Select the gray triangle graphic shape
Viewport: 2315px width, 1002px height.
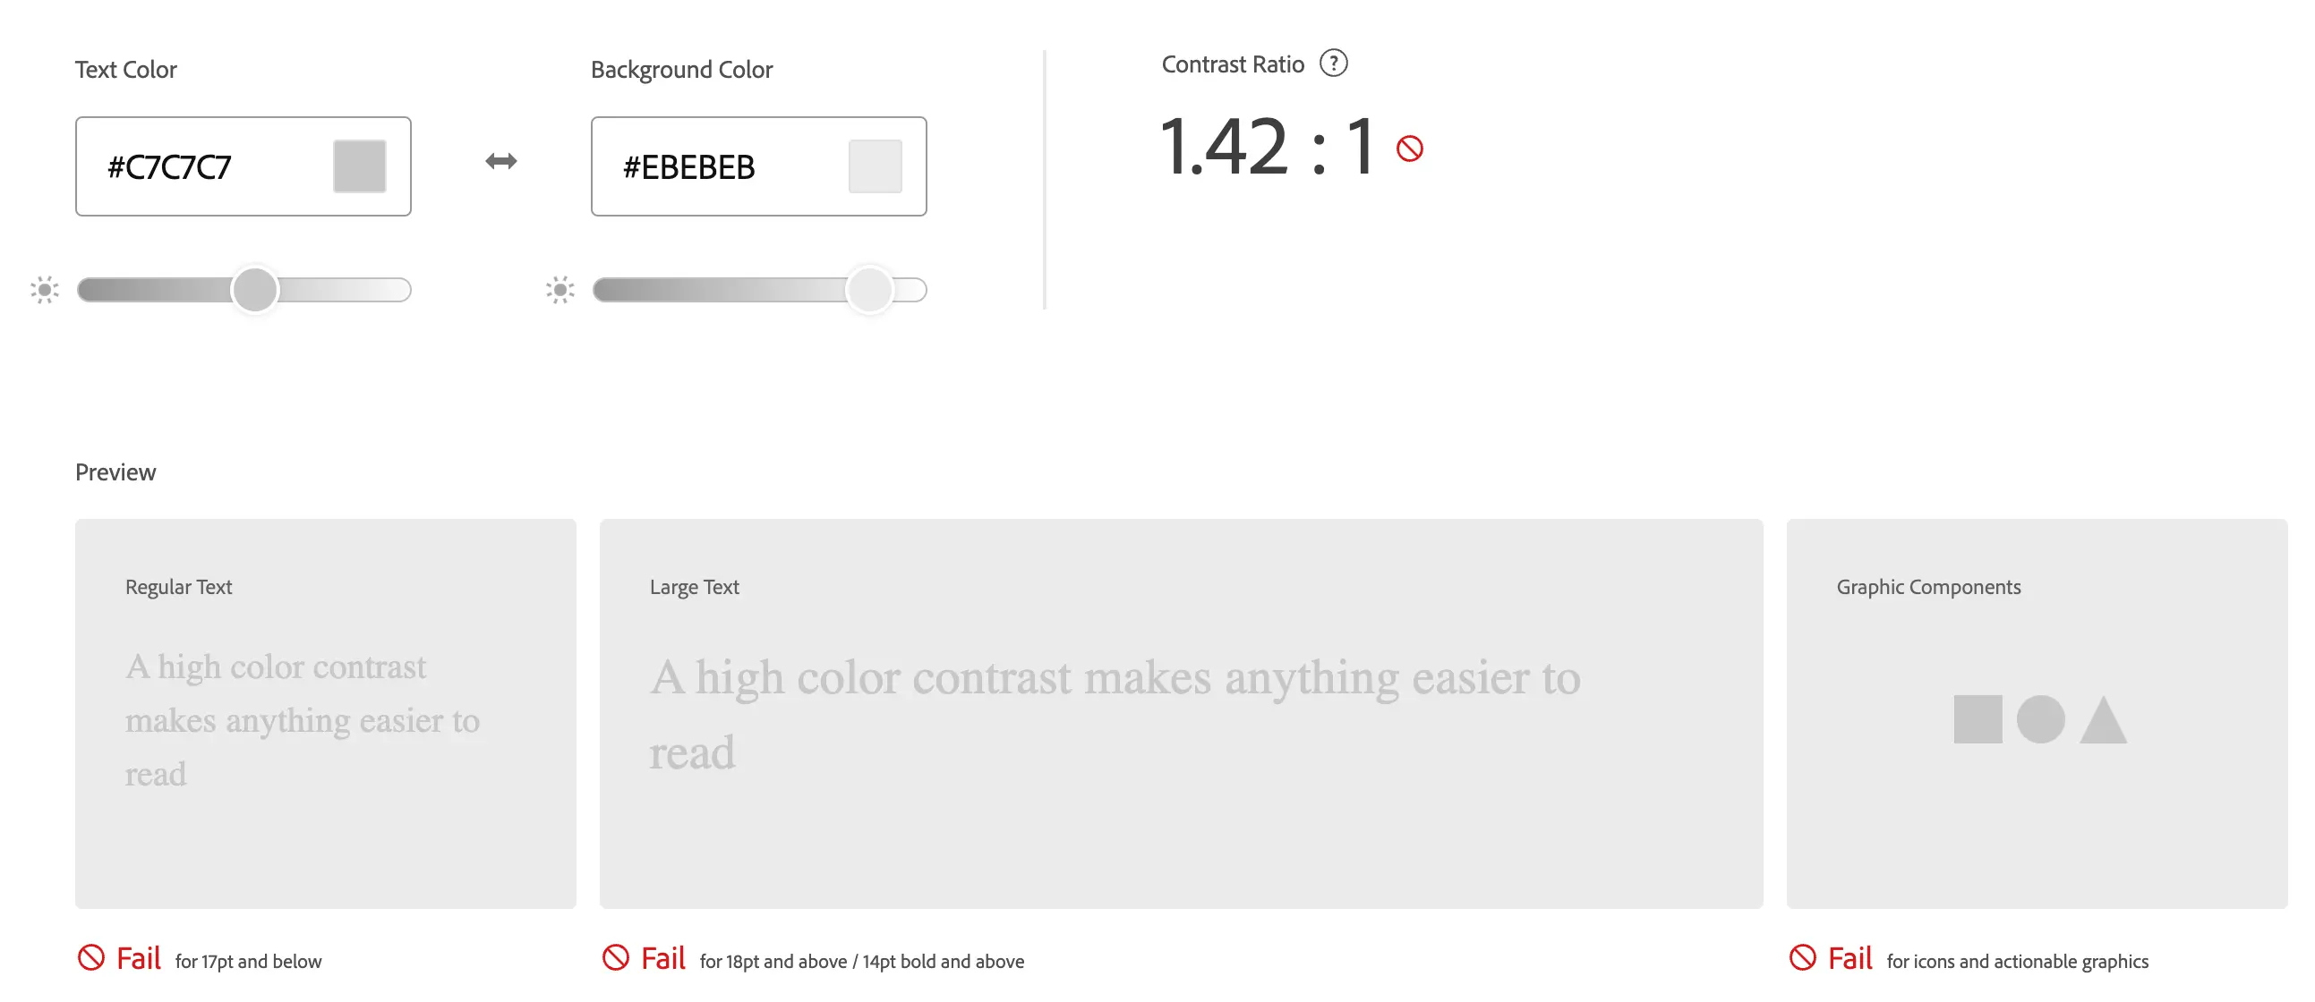pos(2103,719)
